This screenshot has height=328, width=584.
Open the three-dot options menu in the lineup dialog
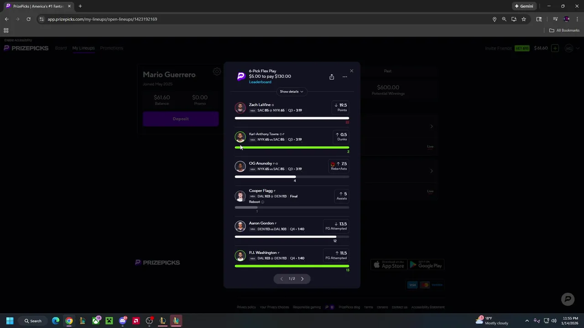click(x=345, y=77)
